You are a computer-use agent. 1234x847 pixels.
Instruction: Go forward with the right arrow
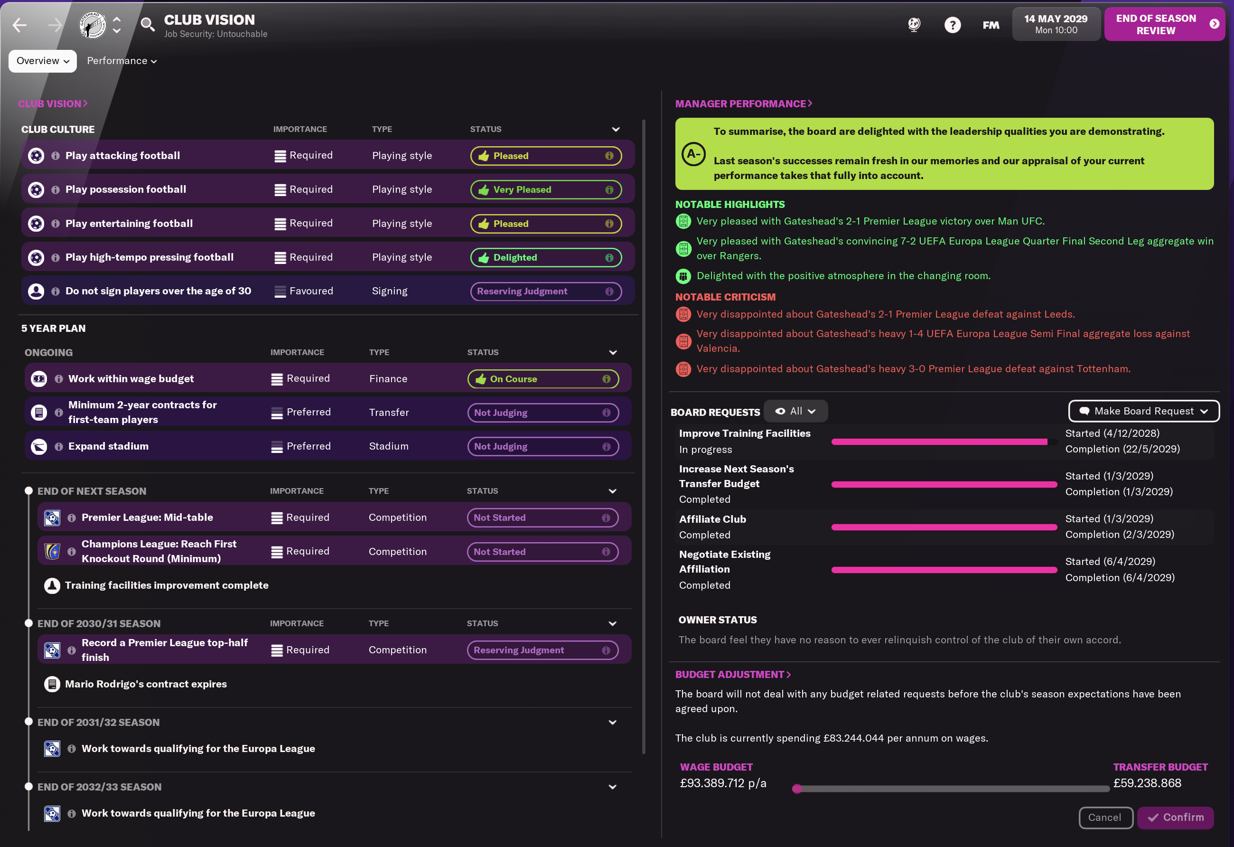pyautogui.click(x=55, y=25)
